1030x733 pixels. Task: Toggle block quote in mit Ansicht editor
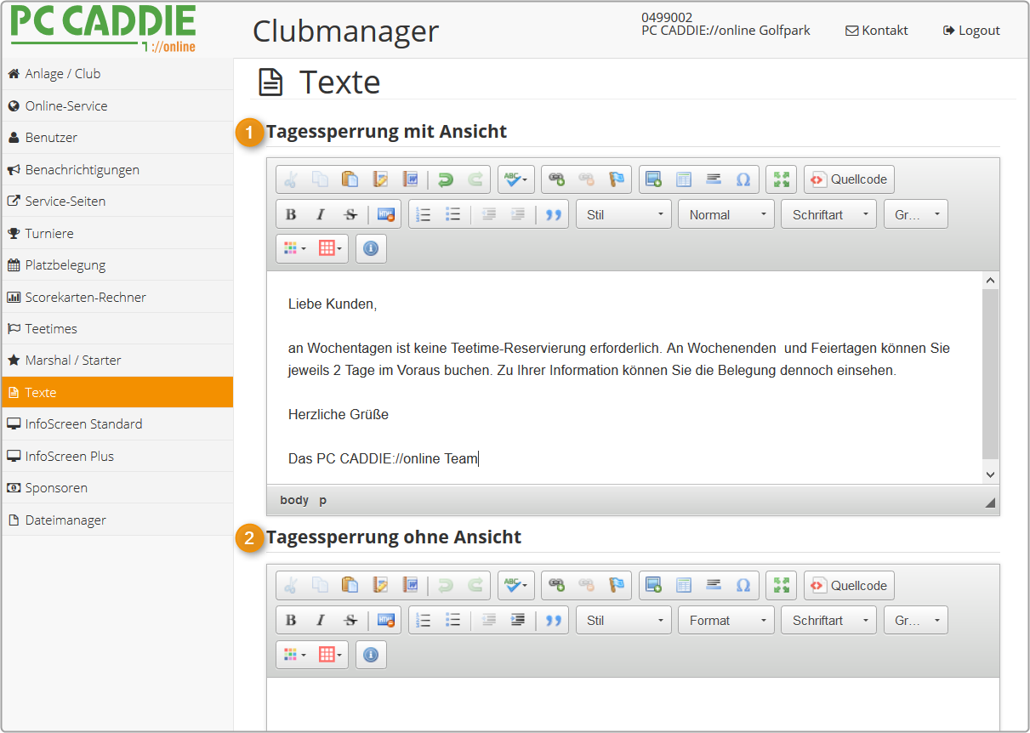pyautogui.click(x=554, y=214)
